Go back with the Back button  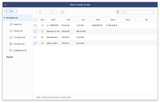[x=11, y=11]
